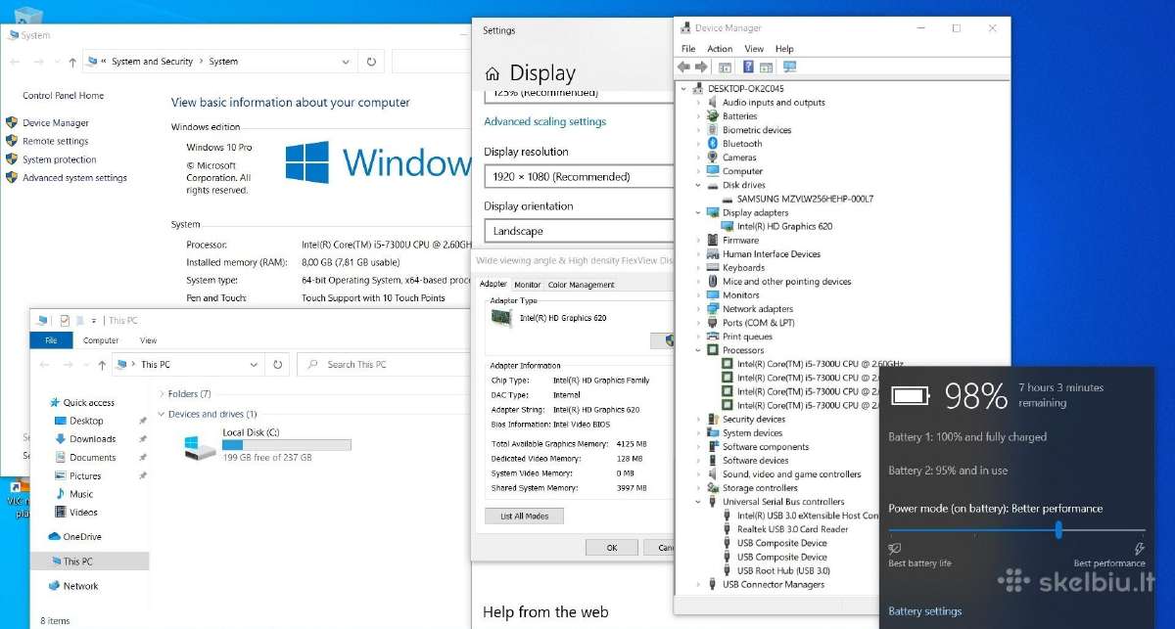Viewport: 1175px width, 629px height.
Task: Click the Keyboards icon in Device Manager
Action: (x=713, y=267)
